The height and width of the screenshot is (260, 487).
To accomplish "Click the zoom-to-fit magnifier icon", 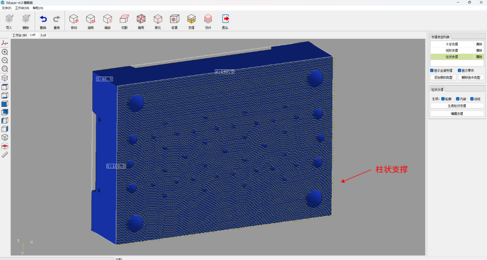I will point(5,69).
